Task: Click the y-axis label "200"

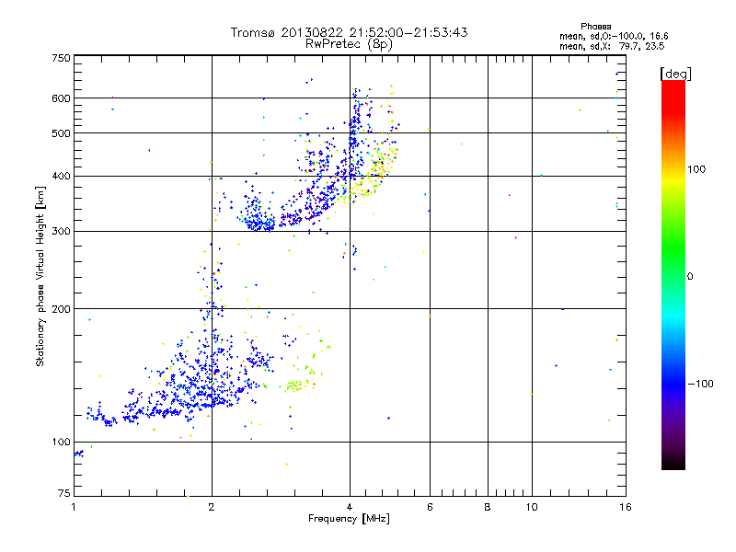Action: pyautogui.click(x=61, y=309)
